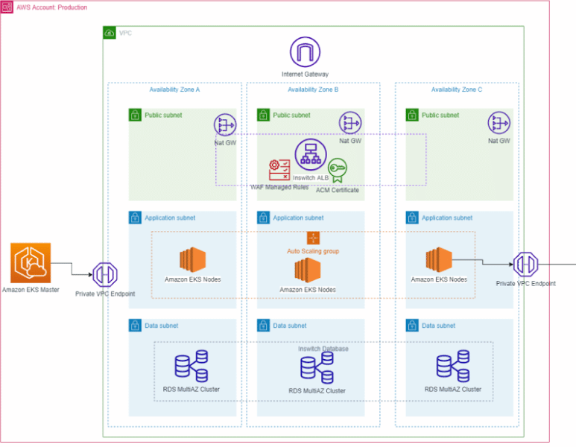Image resolution: width=576 pixels, height=447 pixels.
Task: Click Private VPC Endpoint icon near EKS Master
Action: [x=105, y=274]
